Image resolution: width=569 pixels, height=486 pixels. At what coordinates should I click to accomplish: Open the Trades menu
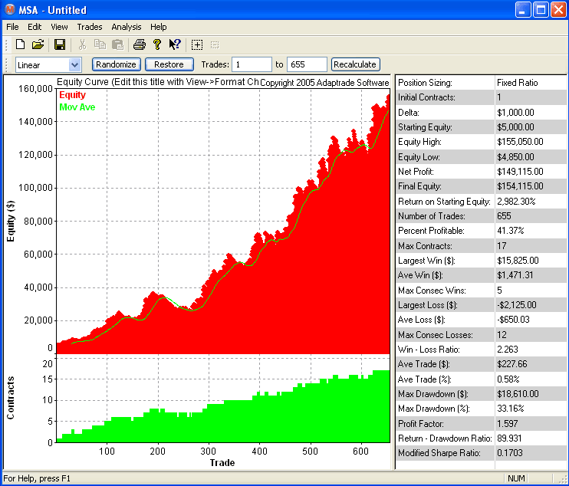pos(90,27)
